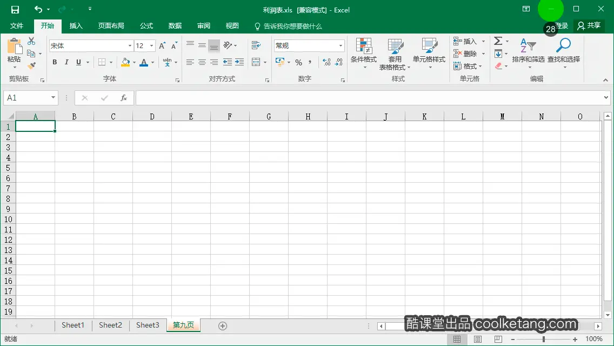Click the increase indent icon

(x=239, y=62)
